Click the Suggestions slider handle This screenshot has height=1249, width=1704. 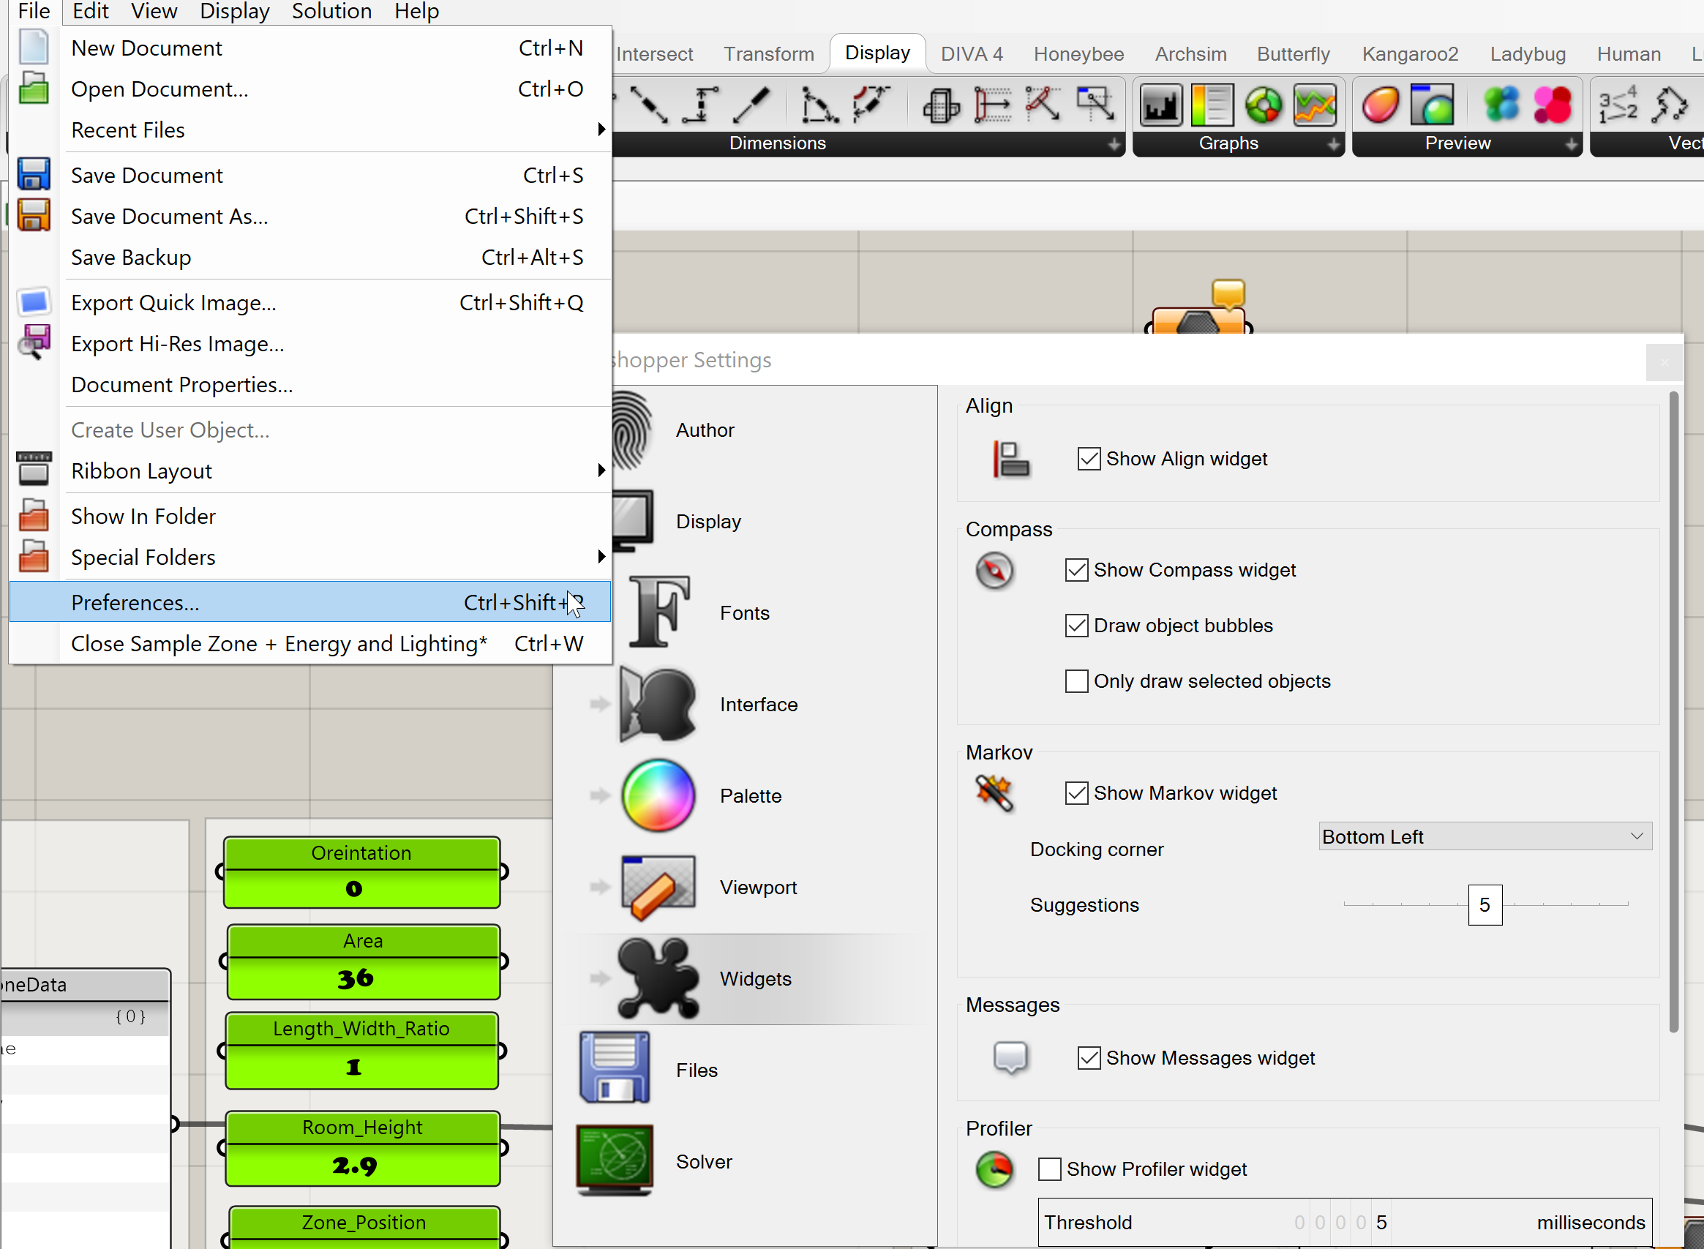(x=1484, y=904)
